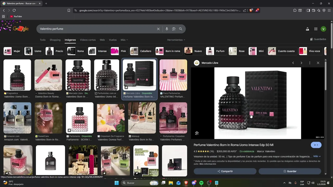Bookmark this page icon
The height and width of the screenshot is (187, 333).
click(69, 10)
